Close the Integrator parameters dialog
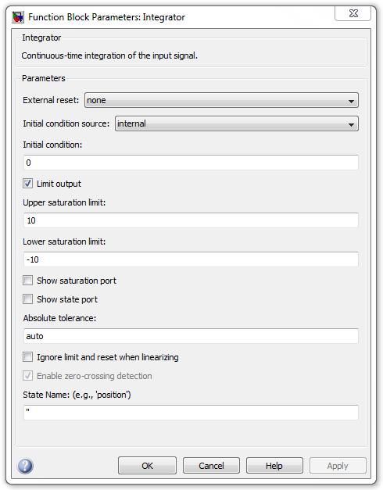 [353, 13]
